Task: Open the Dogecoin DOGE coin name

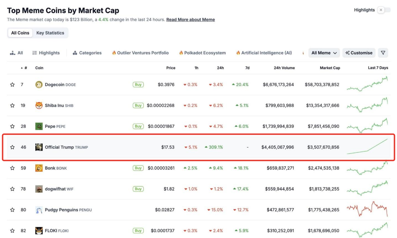Action: point(60,85)
